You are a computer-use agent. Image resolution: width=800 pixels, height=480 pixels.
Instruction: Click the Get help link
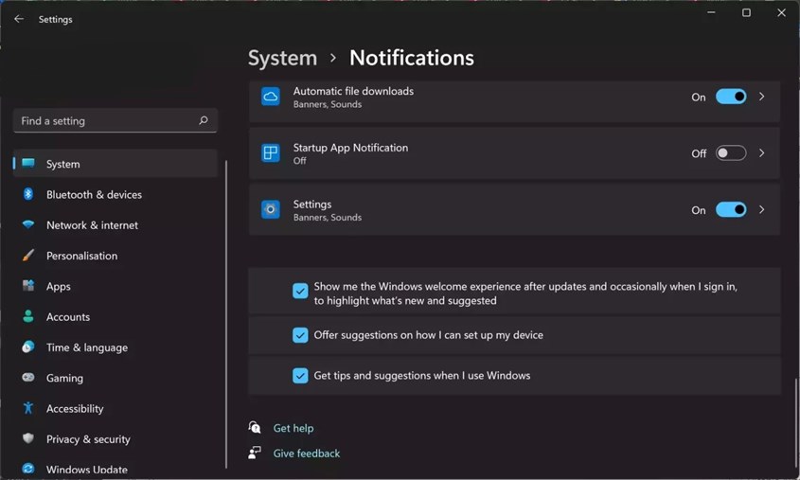click(293, 428)
